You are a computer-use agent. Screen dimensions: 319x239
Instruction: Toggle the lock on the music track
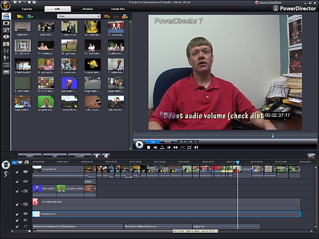(17, 226)
